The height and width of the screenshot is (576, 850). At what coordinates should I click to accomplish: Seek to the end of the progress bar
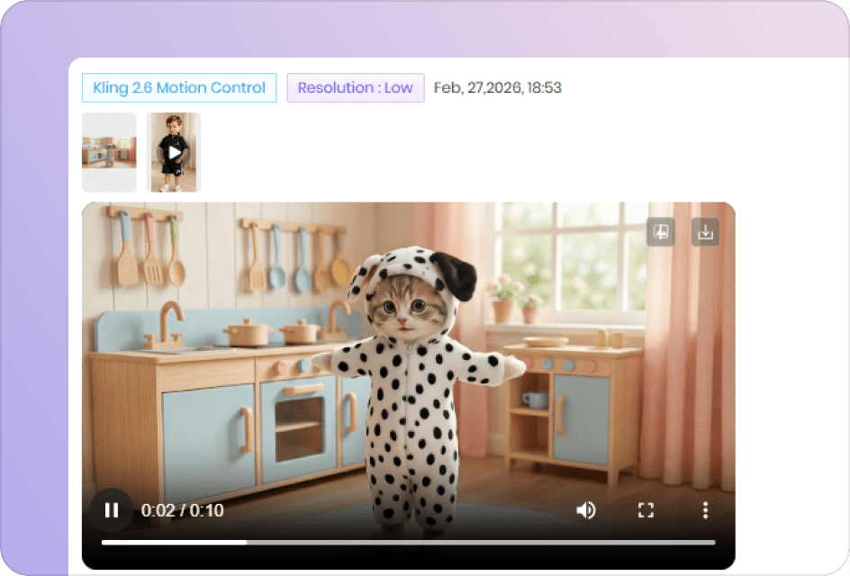(714, 543)
